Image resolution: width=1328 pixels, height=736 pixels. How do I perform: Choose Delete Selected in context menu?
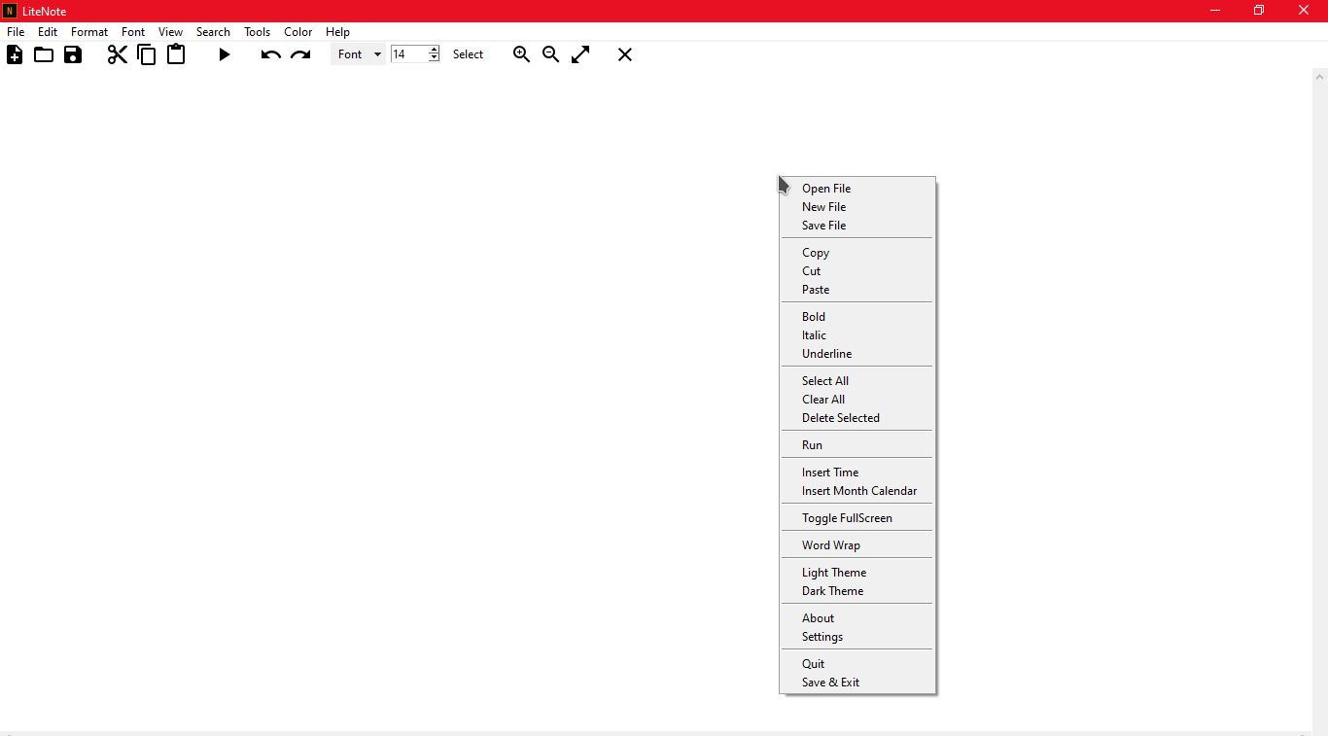point(856,418)
